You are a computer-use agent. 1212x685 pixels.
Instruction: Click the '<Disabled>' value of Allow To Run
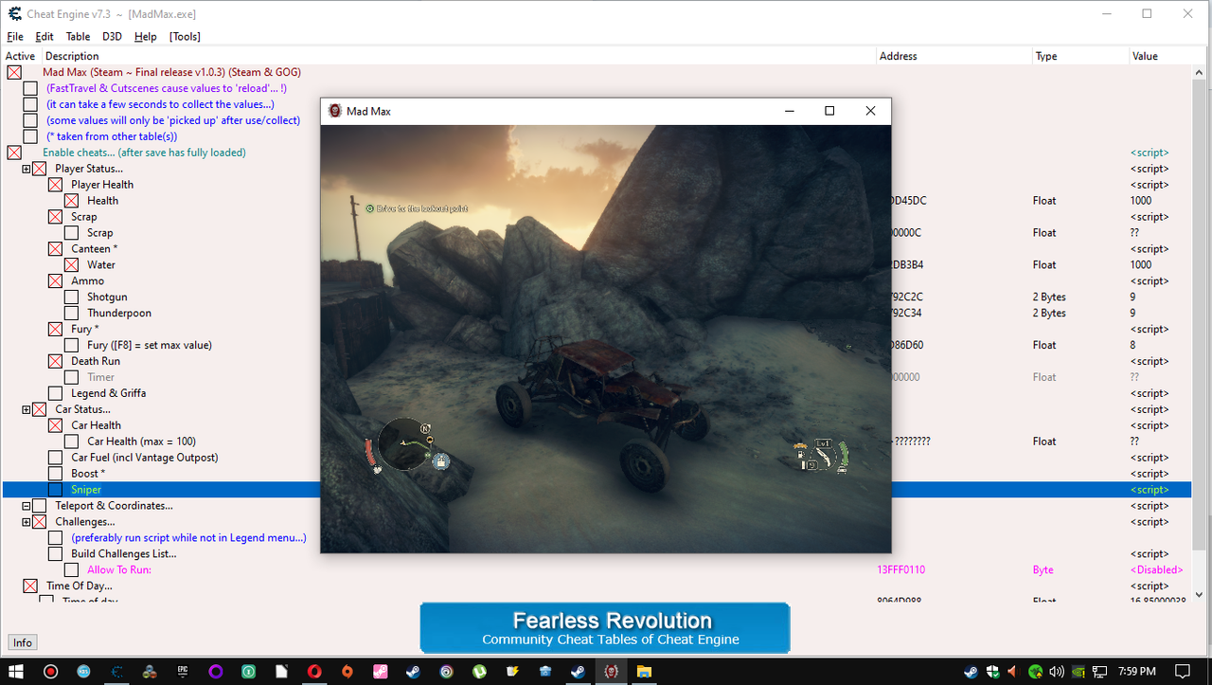tap(1156, 570)
